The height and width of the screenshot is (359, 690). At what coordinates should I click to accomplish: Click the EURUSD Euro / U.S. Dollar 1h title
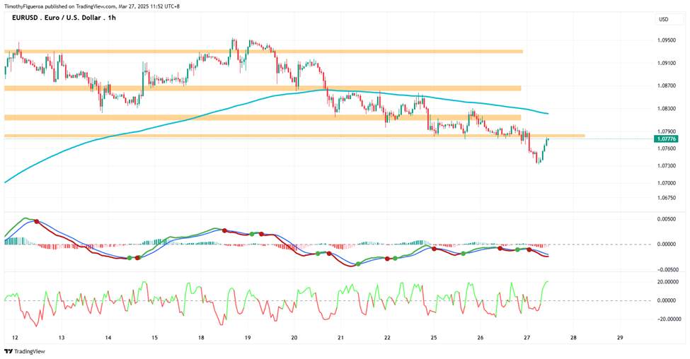pyautogui.click(x=64, y=18)
